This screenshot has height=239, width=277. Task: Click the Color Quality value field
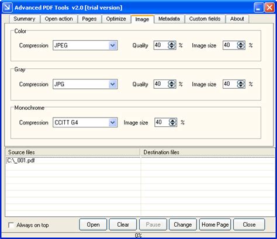click(161, 45)
